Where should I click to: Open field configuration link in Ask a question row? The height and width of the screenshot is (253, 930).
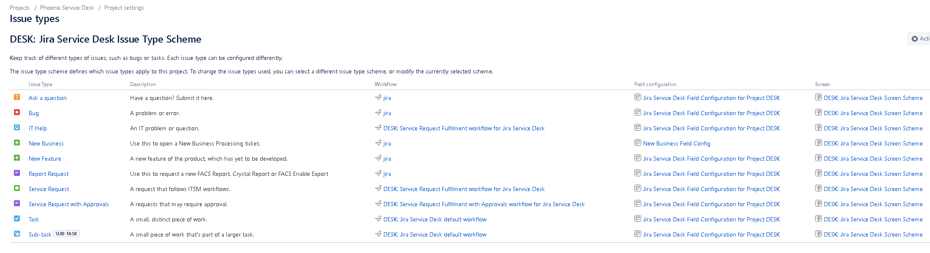711,98
